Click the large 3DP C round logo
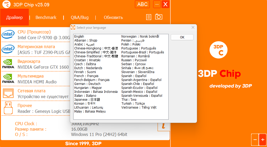 (218, 50)
